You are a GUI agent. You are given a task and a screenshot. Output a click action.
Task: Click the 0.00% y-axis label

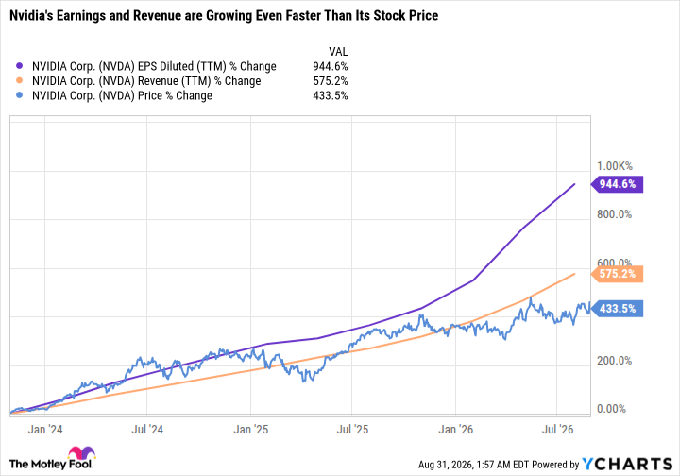click(611, 409)
